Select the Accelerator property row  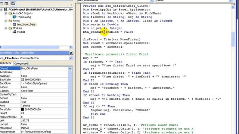point(34,72)
